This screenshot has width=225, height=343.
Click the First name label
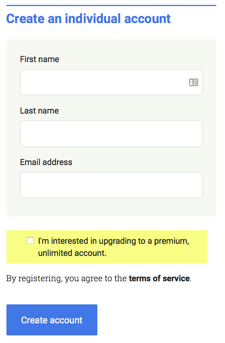pos(39,59)
